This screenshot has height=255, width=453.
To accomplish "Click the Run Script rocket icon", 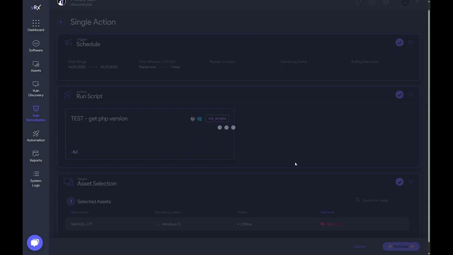I will coord(68,95).
